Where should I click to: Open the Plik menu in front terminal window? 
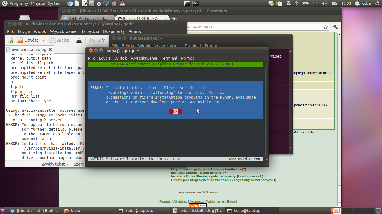pyautogui.click(x=91, y=58)
